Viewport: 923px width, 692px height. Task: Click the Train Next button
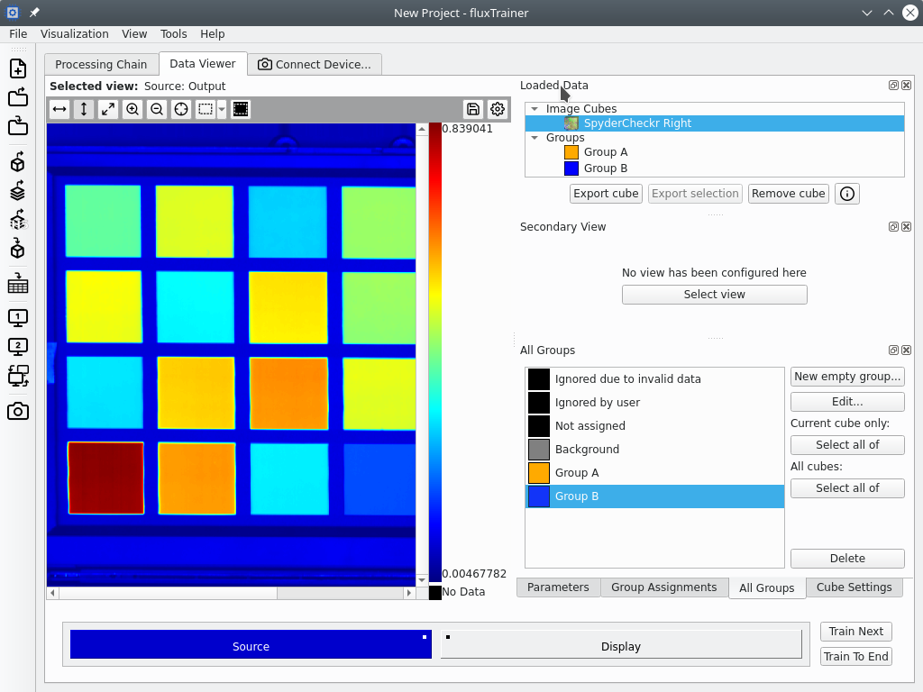click(x=856, y=632)
